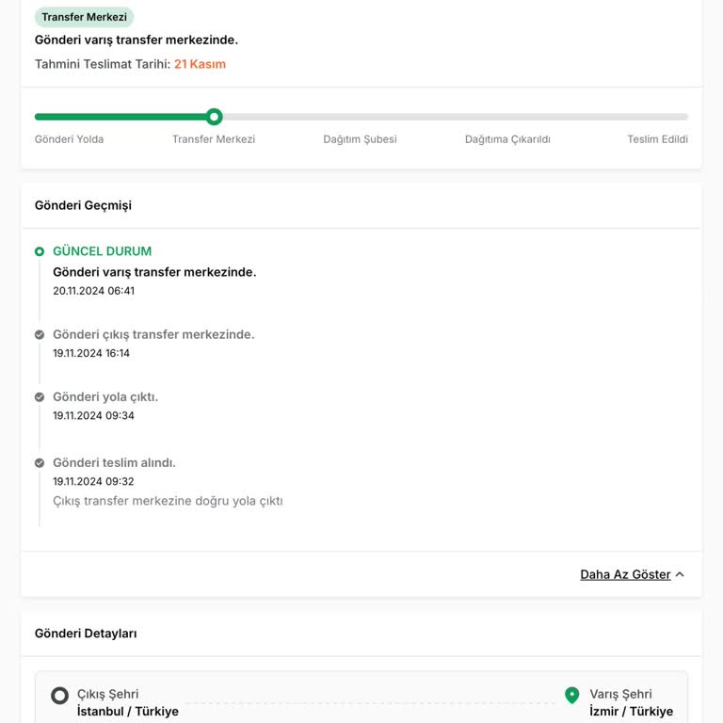Collapse history with the Daha Az Göster chevron
The image size is (723, 723).
click(680, 574)
